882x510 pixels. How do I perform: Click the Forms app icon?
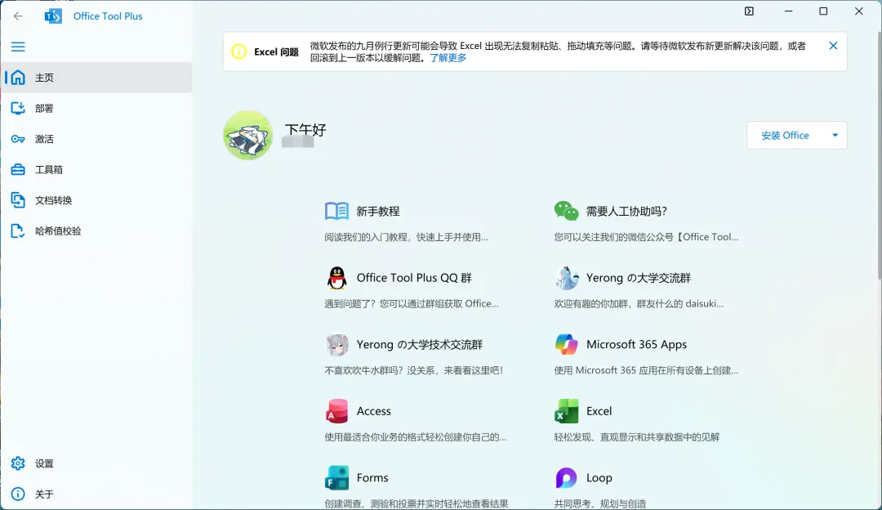click(x=336, y=477)
